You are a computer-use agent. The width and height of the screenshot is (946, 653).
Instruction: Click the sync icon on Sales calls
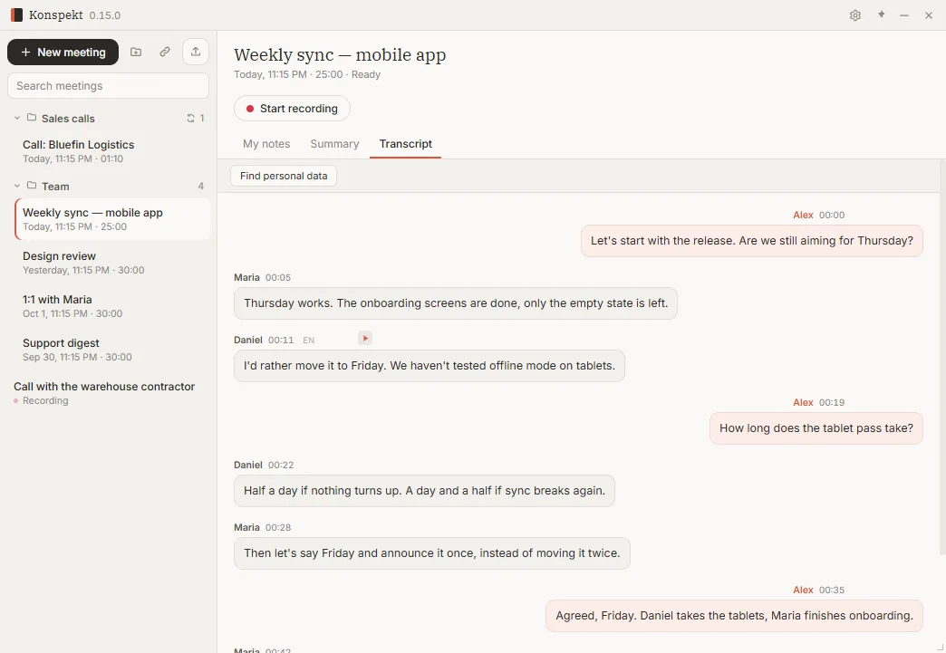(190, 118)
